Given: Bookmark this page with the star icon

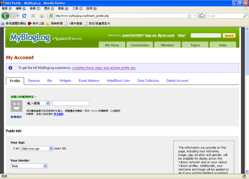Looking at the screenshot, I should coord(189,16).
